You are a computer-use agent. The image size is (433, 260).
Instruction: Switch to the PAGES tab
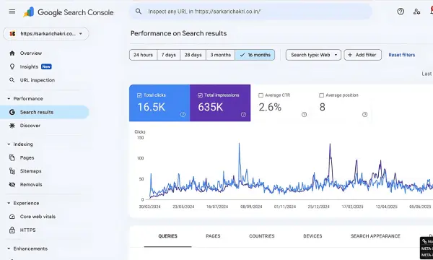click(213, 236)
